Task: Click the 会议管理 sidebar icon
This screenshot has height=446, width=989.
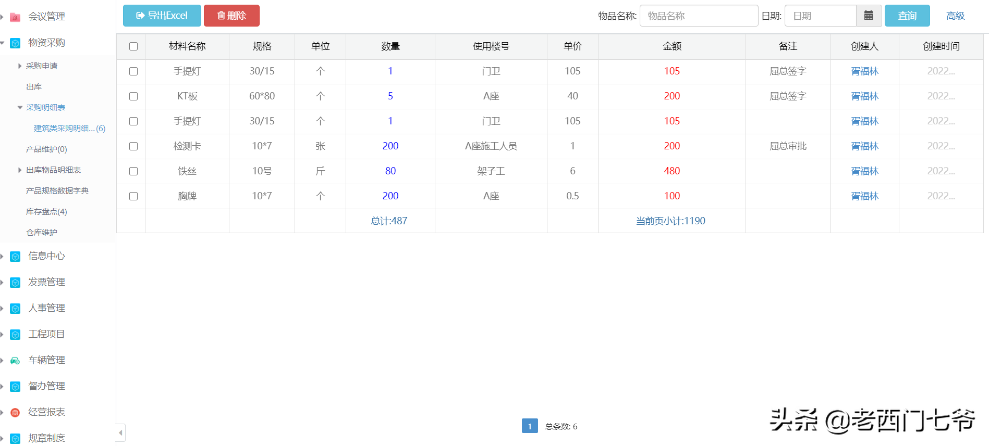Action: (15, 17)
